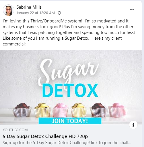Click the word "commercial:" ending the post
Screen dimensions: 144x147
(14, 44)
